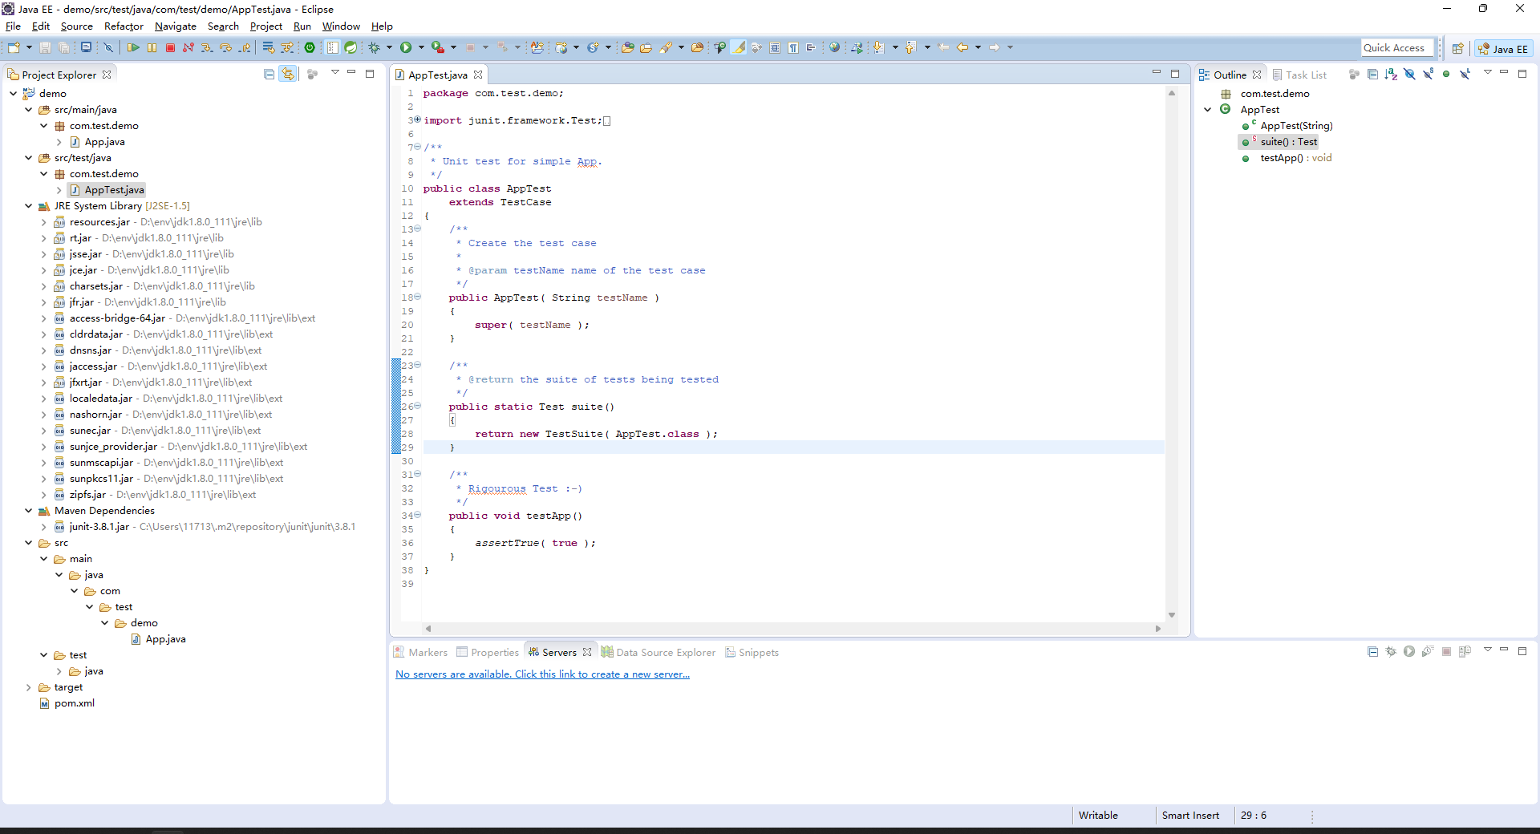The width and height of the screenshot is (1540, 834).
Task: Click the Debug bug icon in toolbar
Action: click(x=374, y=48)
